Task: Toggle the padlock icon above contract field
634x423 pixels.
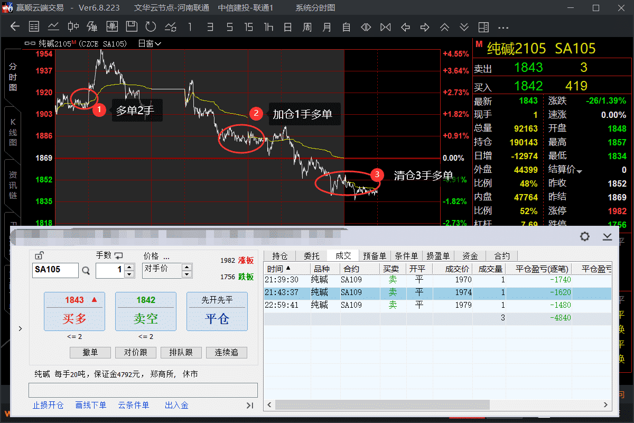Action: pyautogui.click(x=39, y=255)
